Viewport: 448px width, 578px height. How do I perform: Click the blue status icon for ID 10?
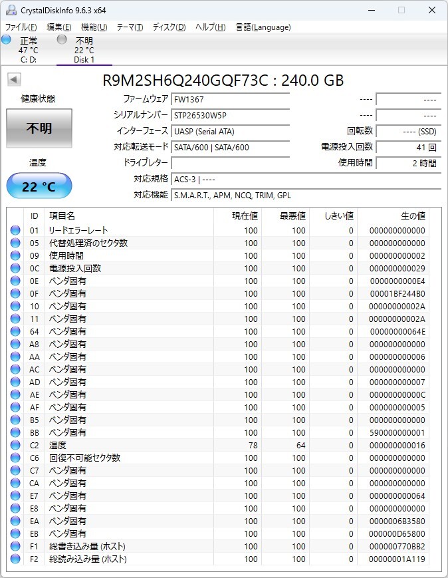pyautogui.click(x=15, y=307)
